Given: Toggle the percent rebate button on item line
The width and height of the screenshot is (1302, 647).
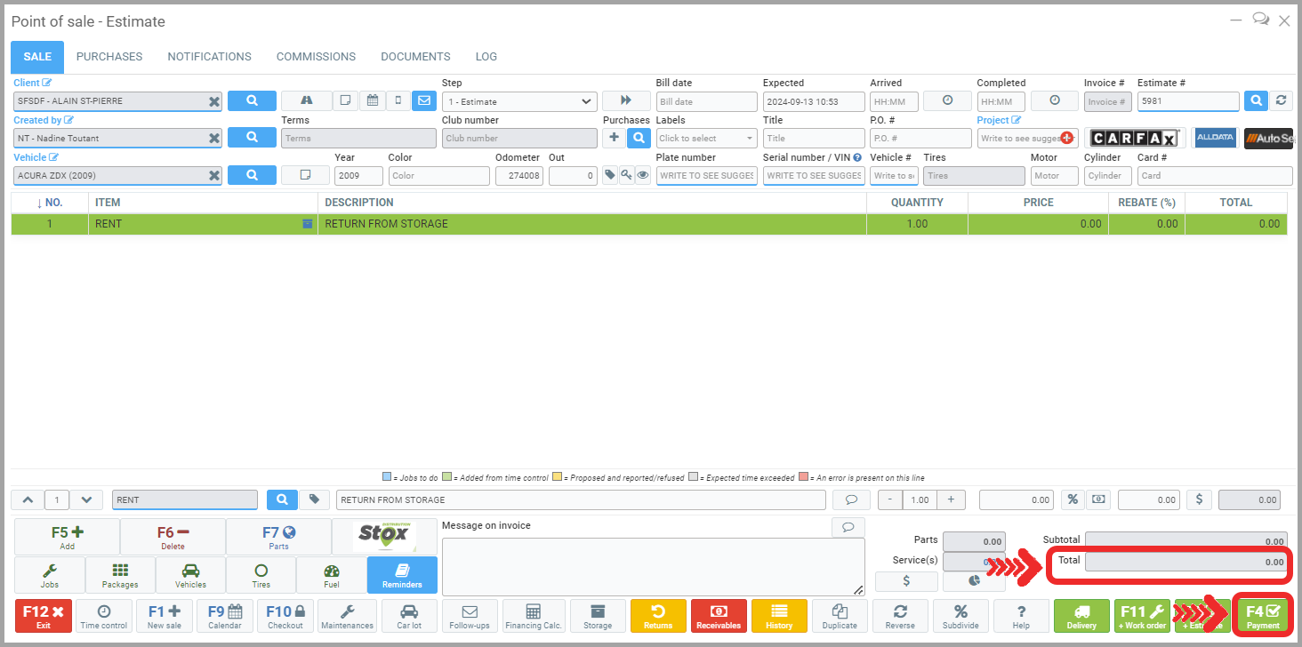Looking at the screenshot, I should 1073,499.
